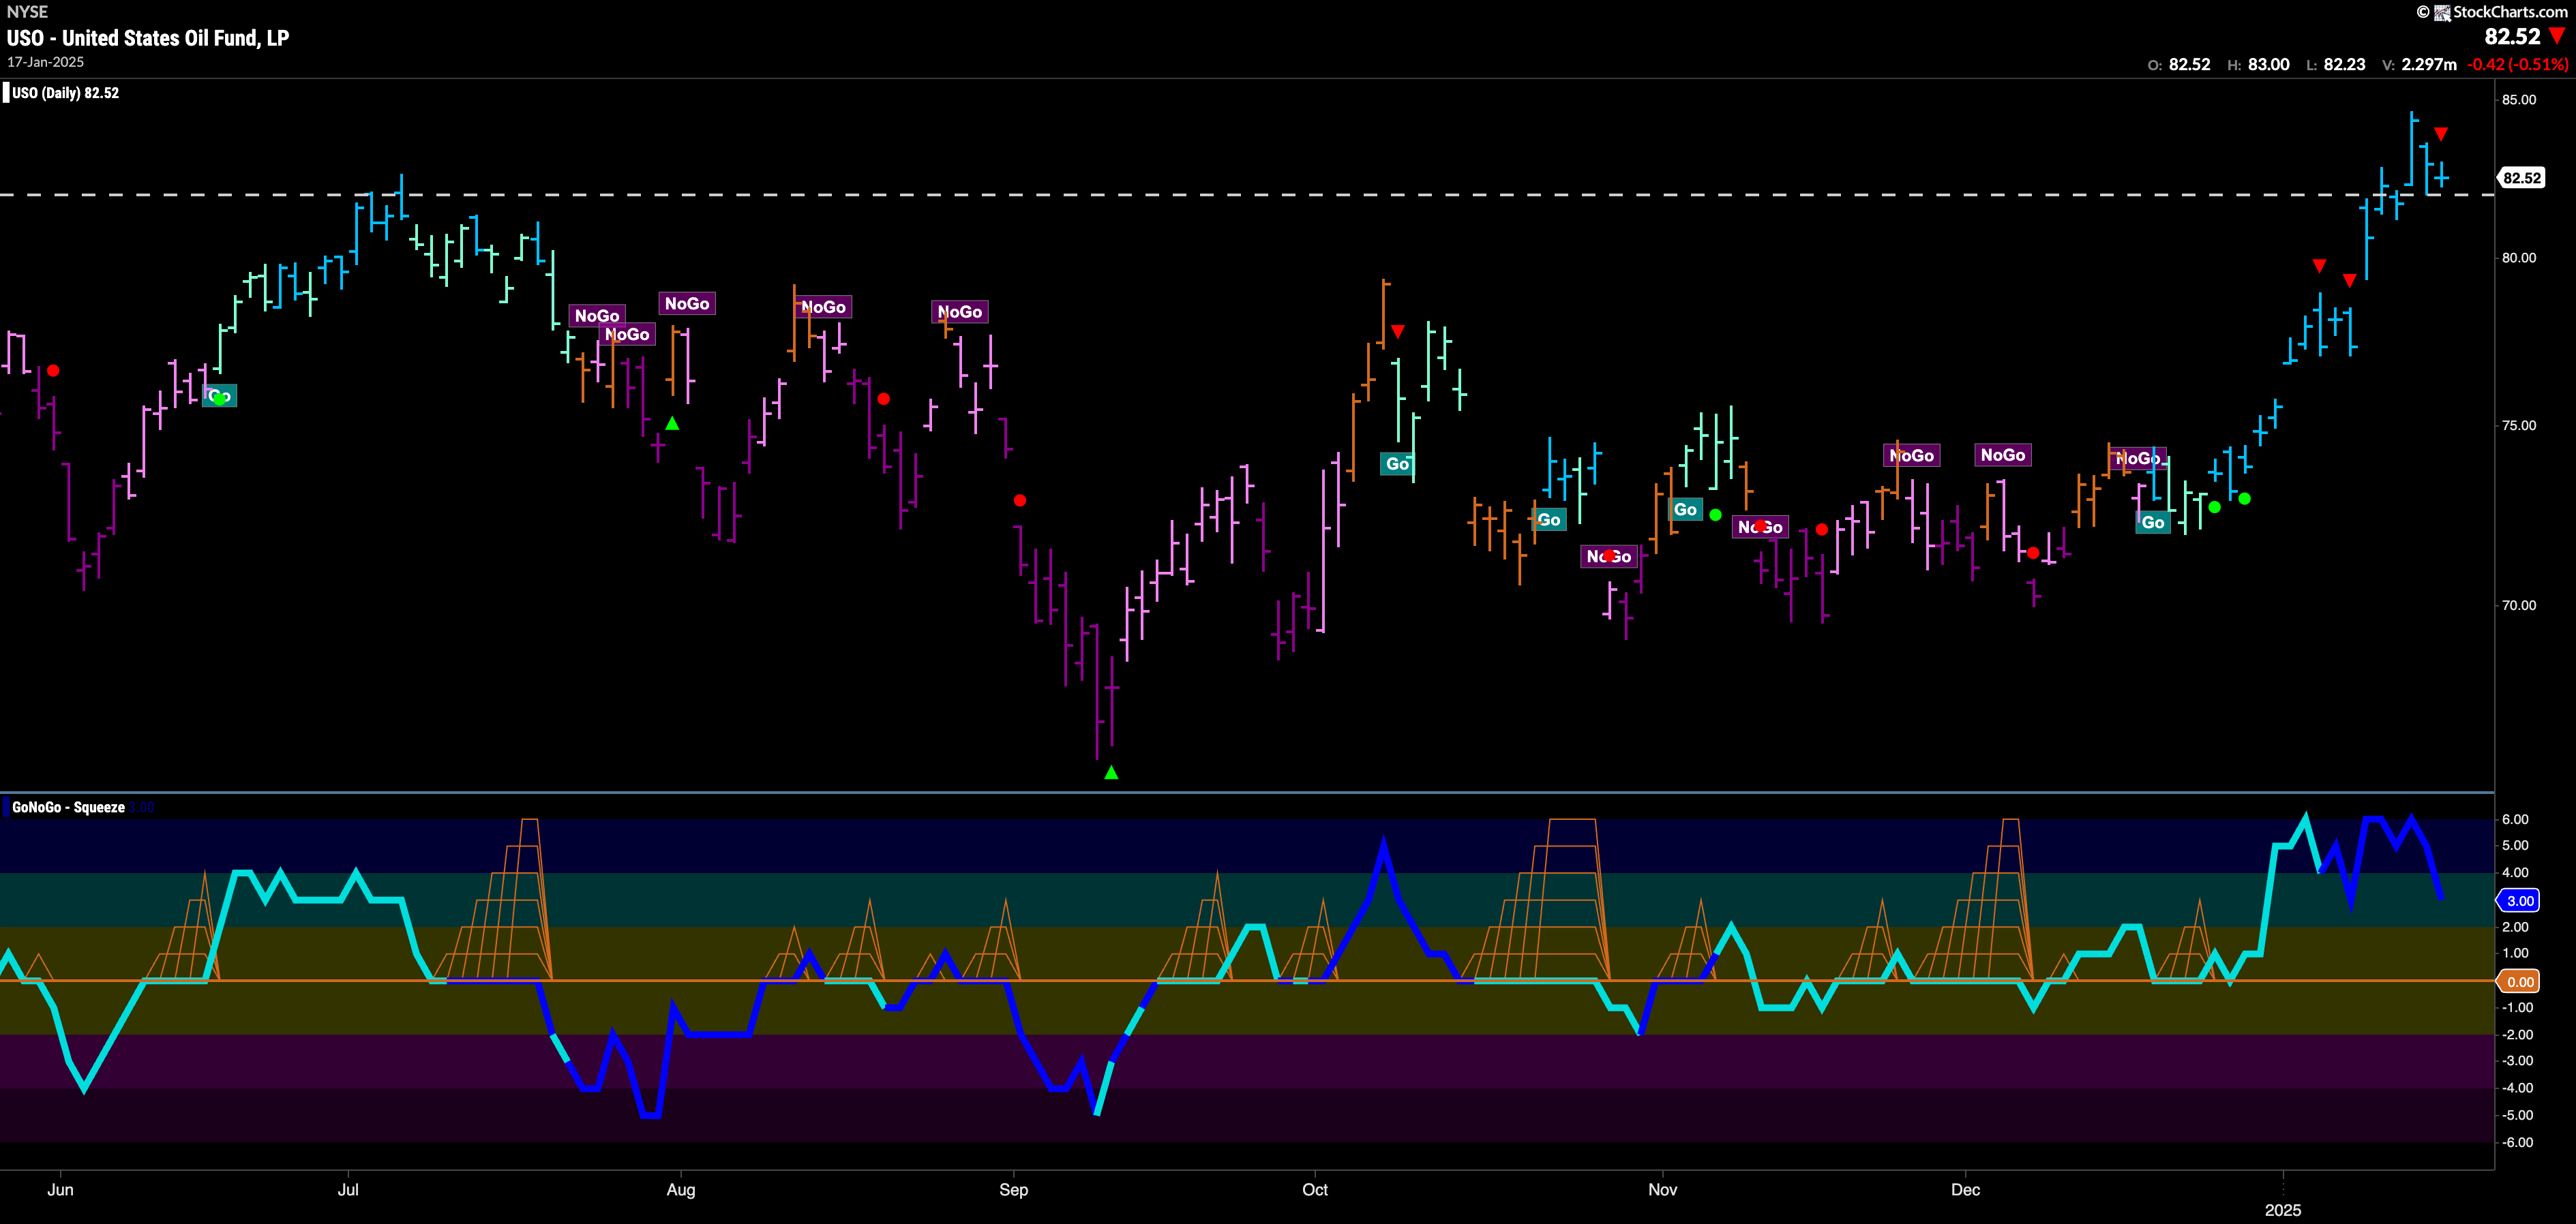Click the NoGo signal label in mid-August

click(x=823, y=307)
